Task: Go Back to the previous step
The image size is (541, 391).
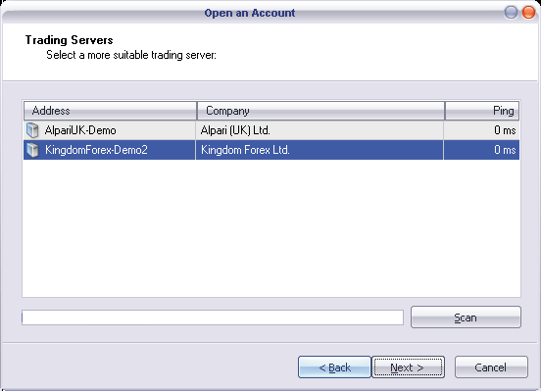Action: coord(334,367)
